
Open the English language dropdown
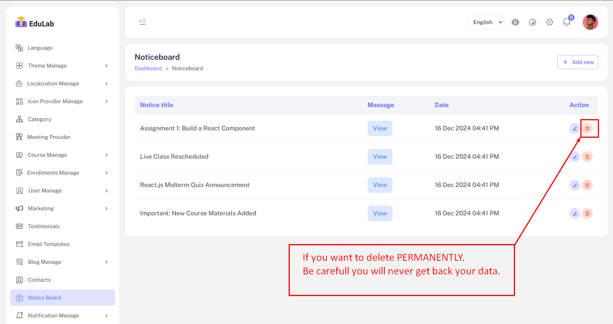pos(486,22)
